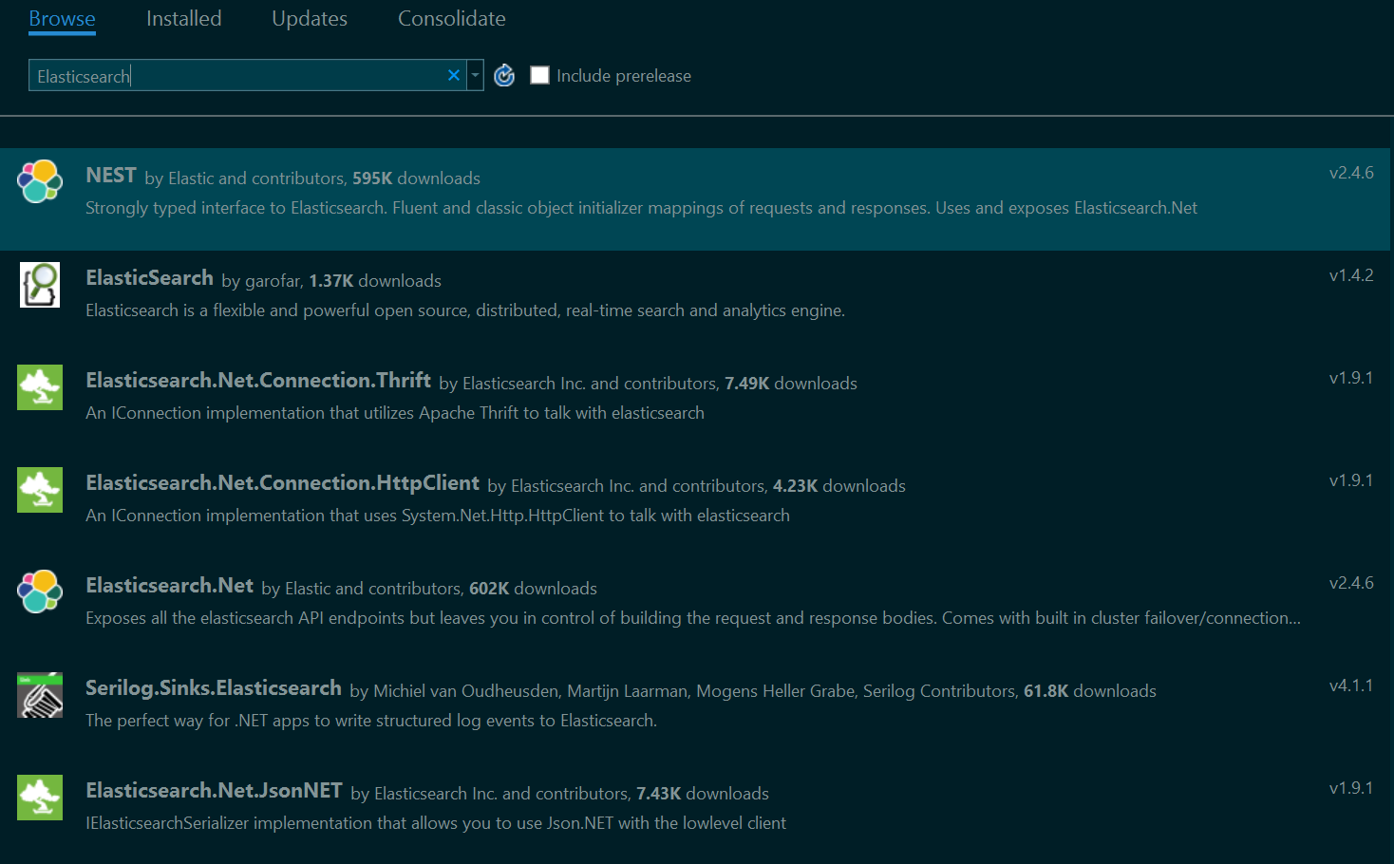Expand the search history dropdown arrow
Image resolution: width=1394 pixels, height=864 pixels.
(475, 75)
